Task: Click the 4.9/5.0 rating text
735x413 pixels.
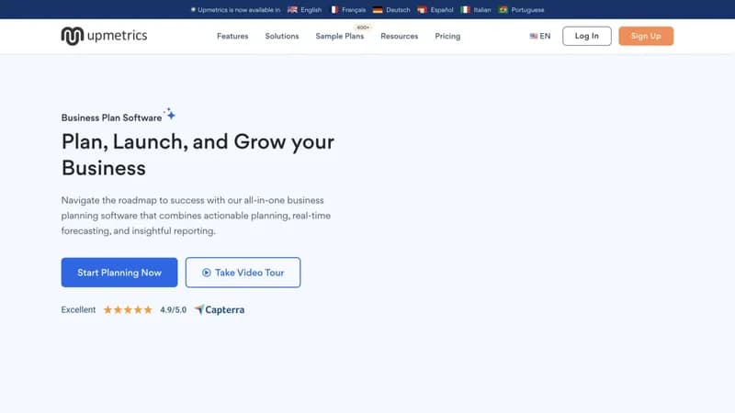Action: [x=173, y=309]
